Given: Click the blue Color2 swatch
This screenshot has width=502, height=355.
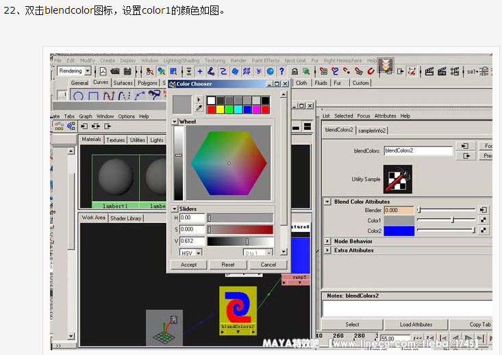Looking at the screenshot, I should click(x=399, y=231).
